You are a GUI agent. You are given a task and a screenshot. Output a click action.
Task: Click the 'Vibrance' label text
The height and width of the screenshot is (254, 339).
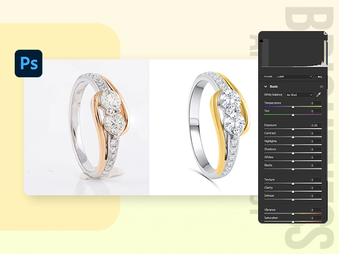[x=270, y=210]
